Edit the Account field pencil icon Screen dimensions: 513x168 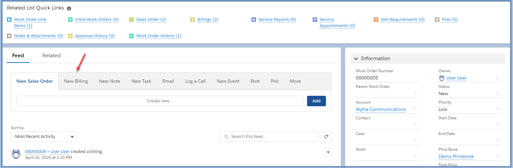tap(415, 109)
